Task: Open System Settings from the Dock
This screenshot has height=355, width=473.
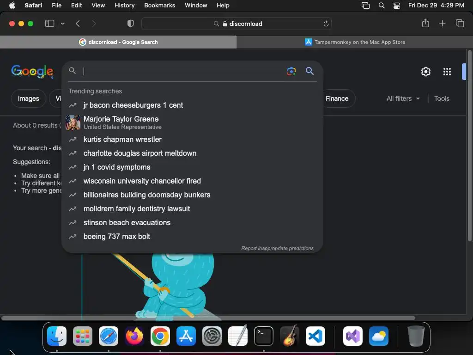Action: [x=212, y=336]
